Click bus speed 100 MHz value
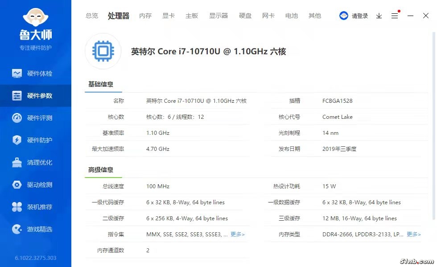 pyautogui.click(x=158, y=186)
